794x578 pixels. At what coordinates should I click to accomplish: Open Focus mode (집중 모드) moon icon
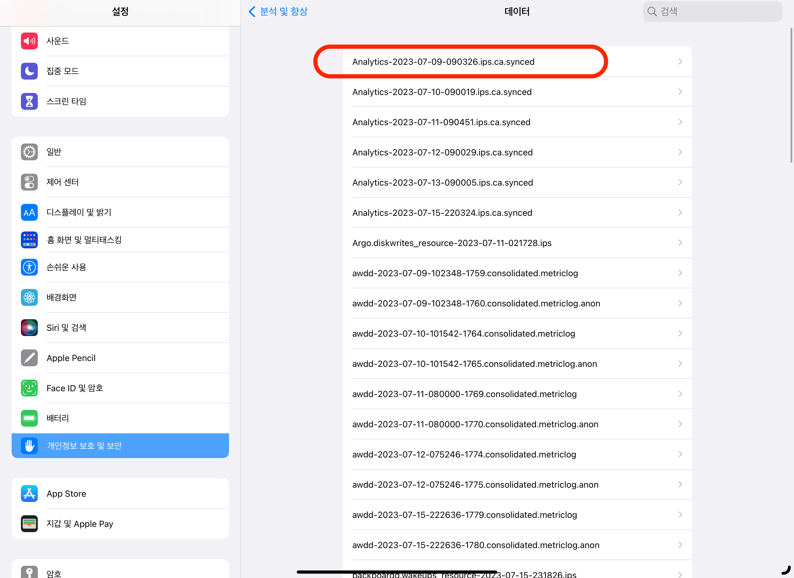(29, 71)
